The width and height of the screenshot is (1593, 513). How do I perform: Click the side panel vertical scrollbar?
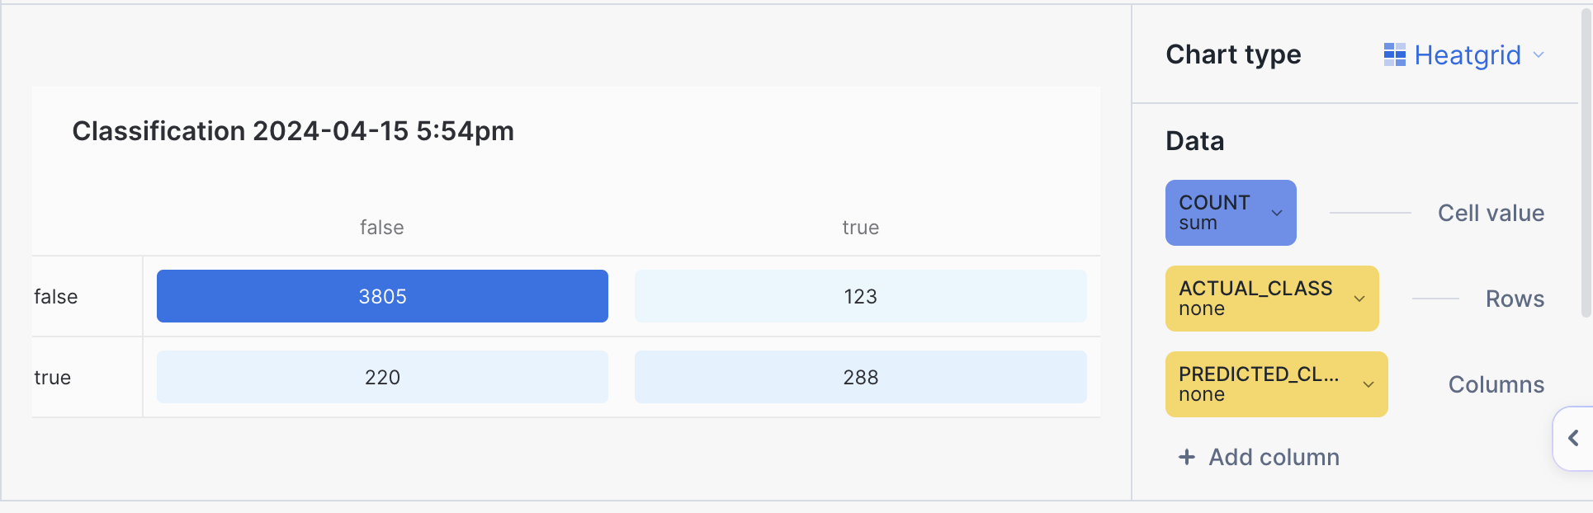pyautogui.click(x=1586, y=165)
